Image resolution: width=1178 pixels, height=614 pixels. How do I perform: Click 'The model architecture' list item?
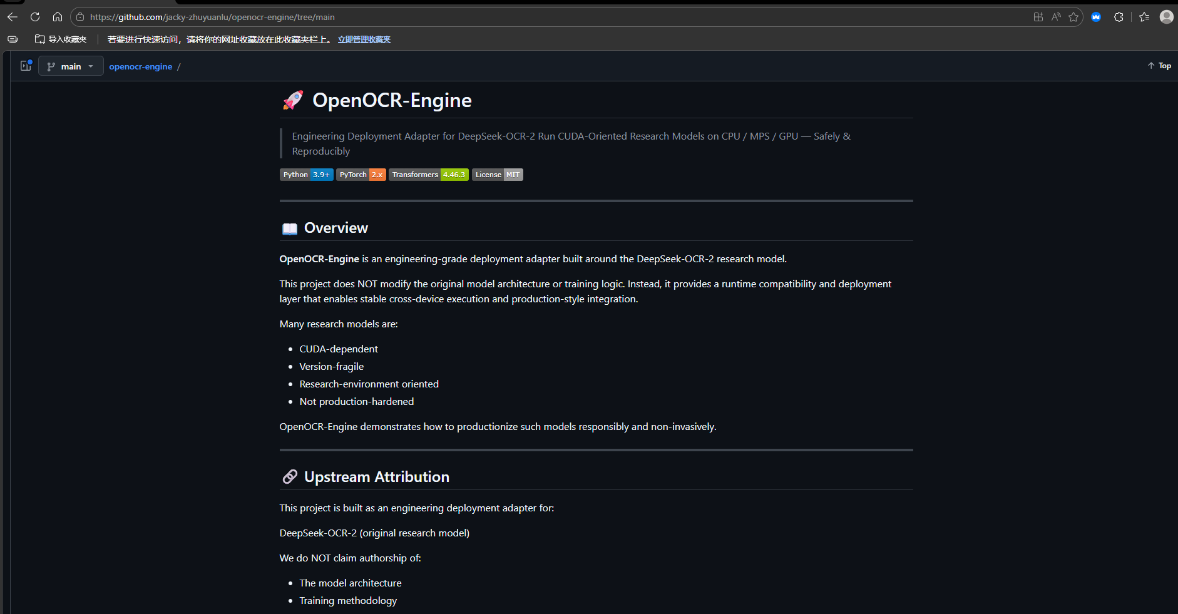tap(351, 583)
